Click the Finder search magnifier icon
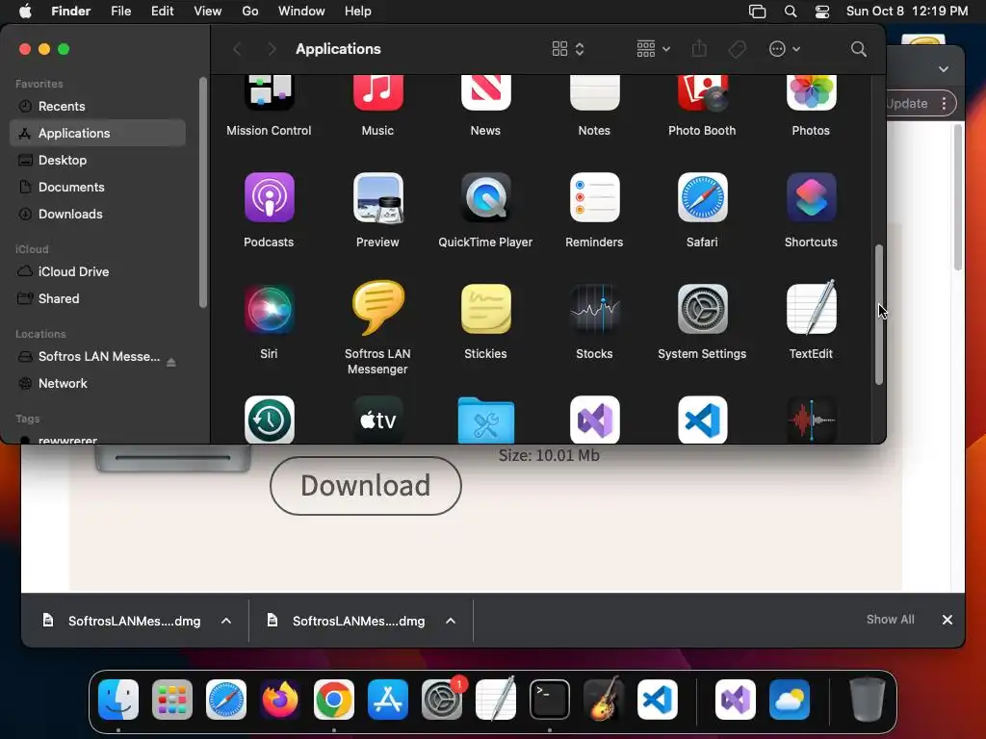This screenshot has height=739, width=986. (858, 49)
